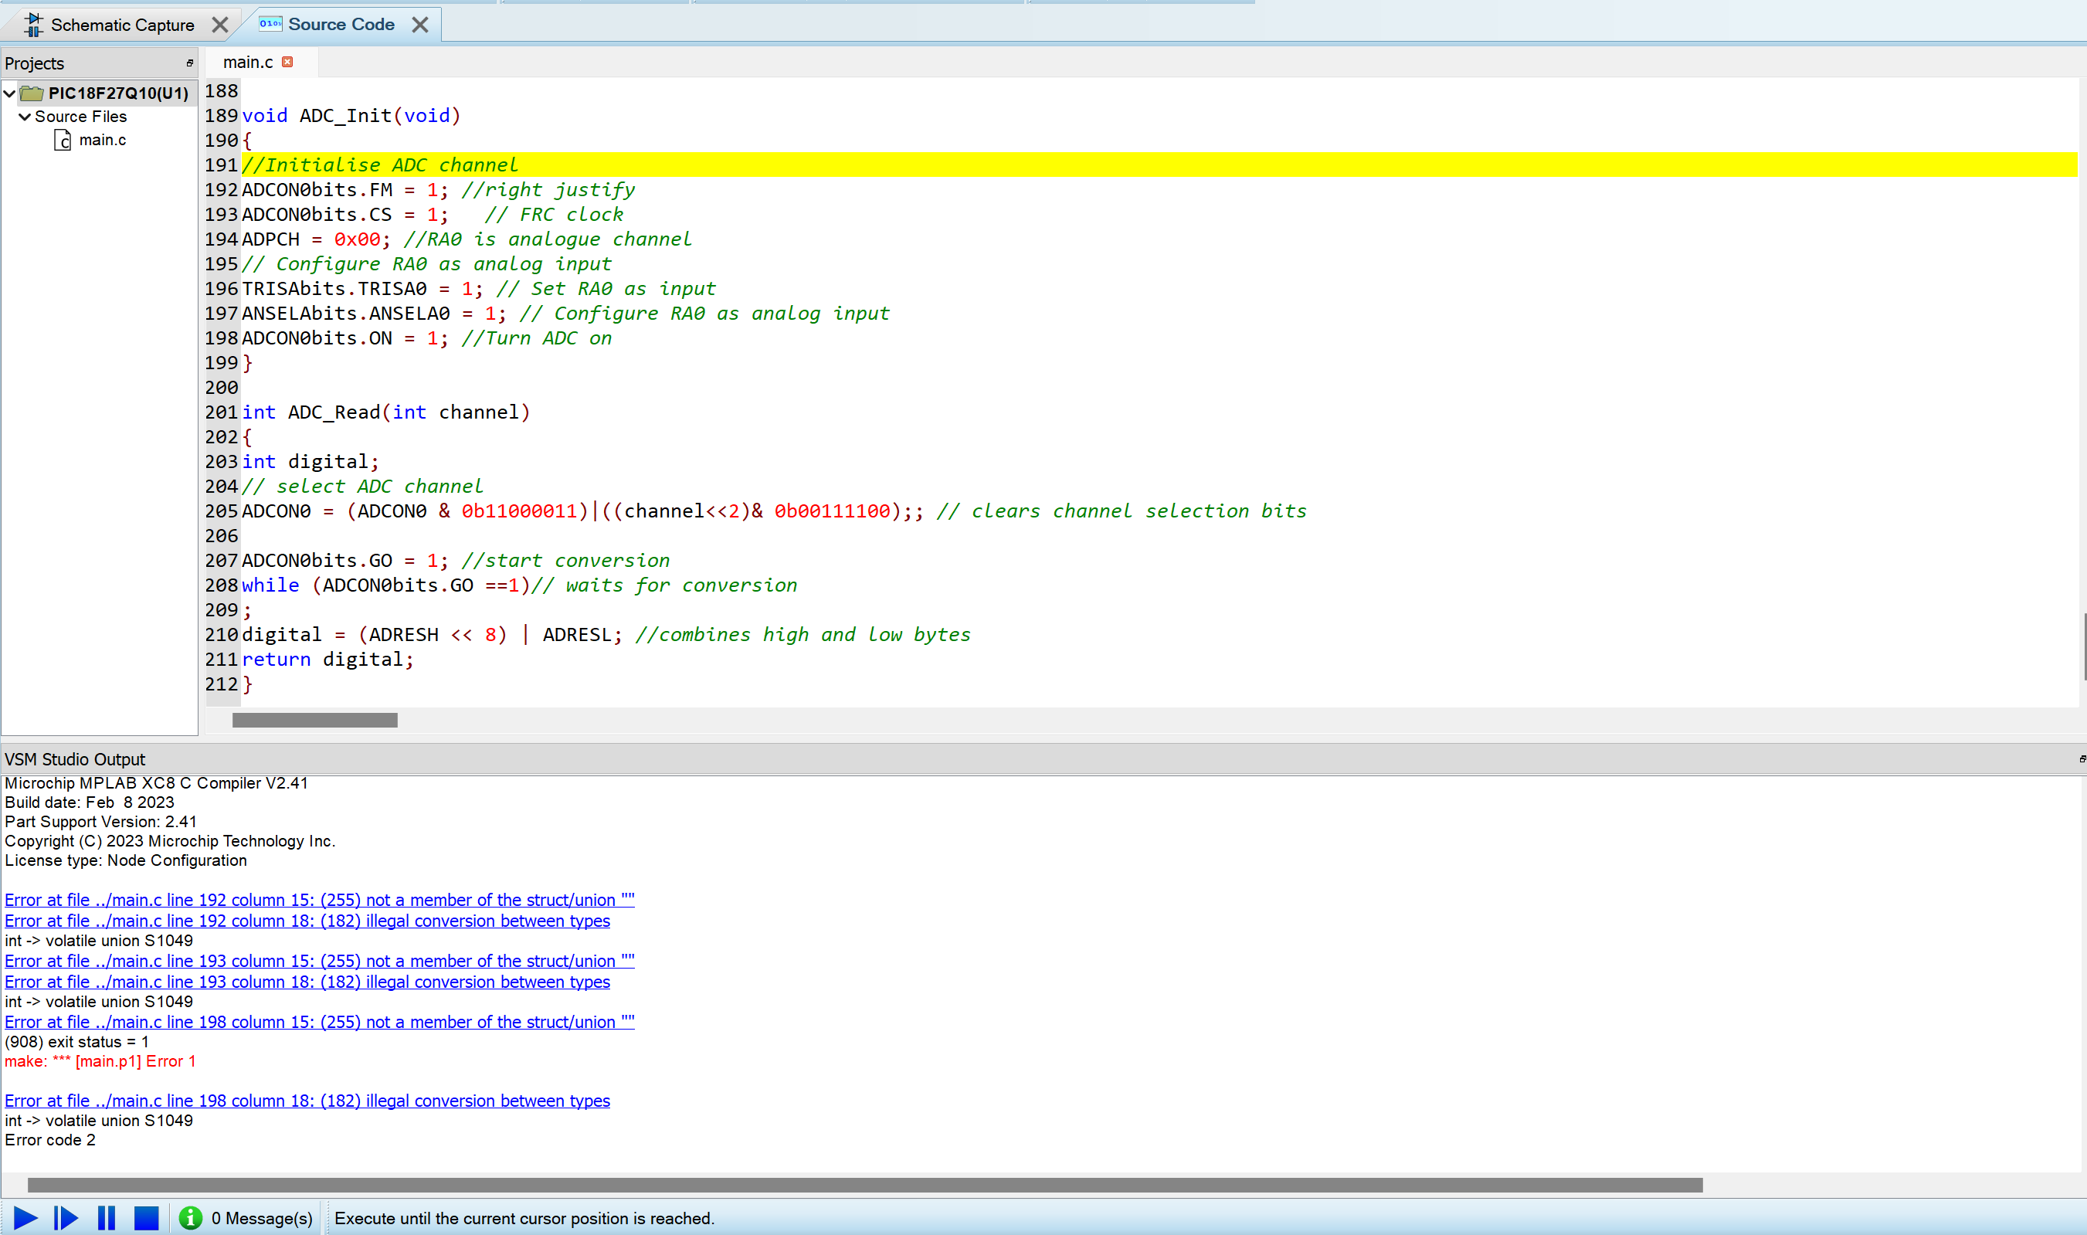The width and height of the screenshot is (2087, 1235).
Task: Open the messages info icon
Action: tap(191, 1218)
